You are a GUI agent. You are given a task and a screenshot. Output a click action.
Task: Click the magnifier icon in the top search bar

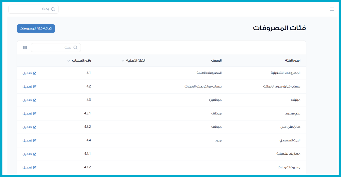point(53,9)
